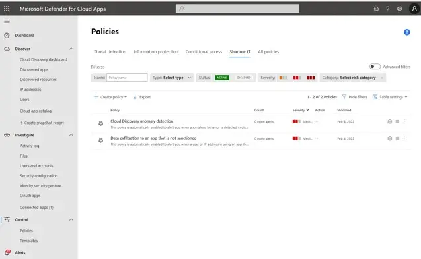Click the feedback smiley icon

point(376,9)
